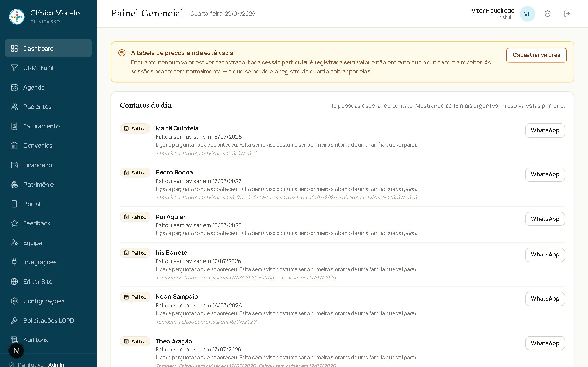Click the Configurações gear icon
The width and height of the screenshot is (588, 367).
[x=14, y=301]
